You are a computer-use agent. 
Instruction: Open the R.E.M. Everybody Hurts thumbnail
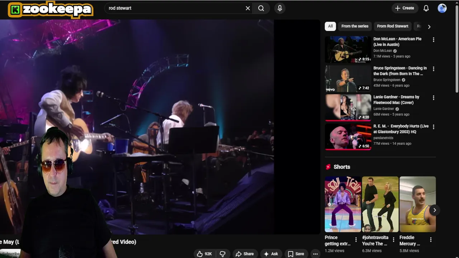[x=348, y=137]
